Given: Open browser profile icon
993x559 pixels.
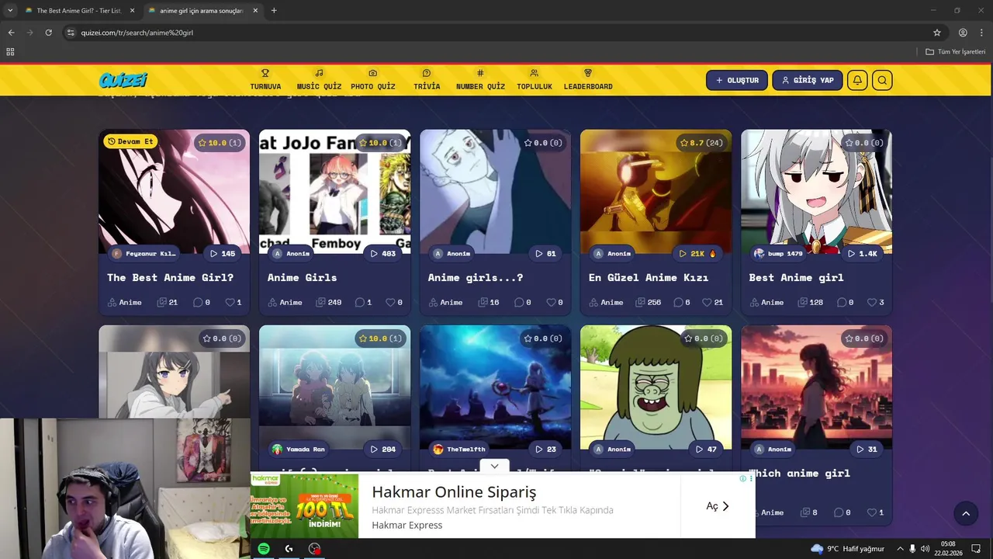Looking at the screenshot, I should (x=963, y=33).
